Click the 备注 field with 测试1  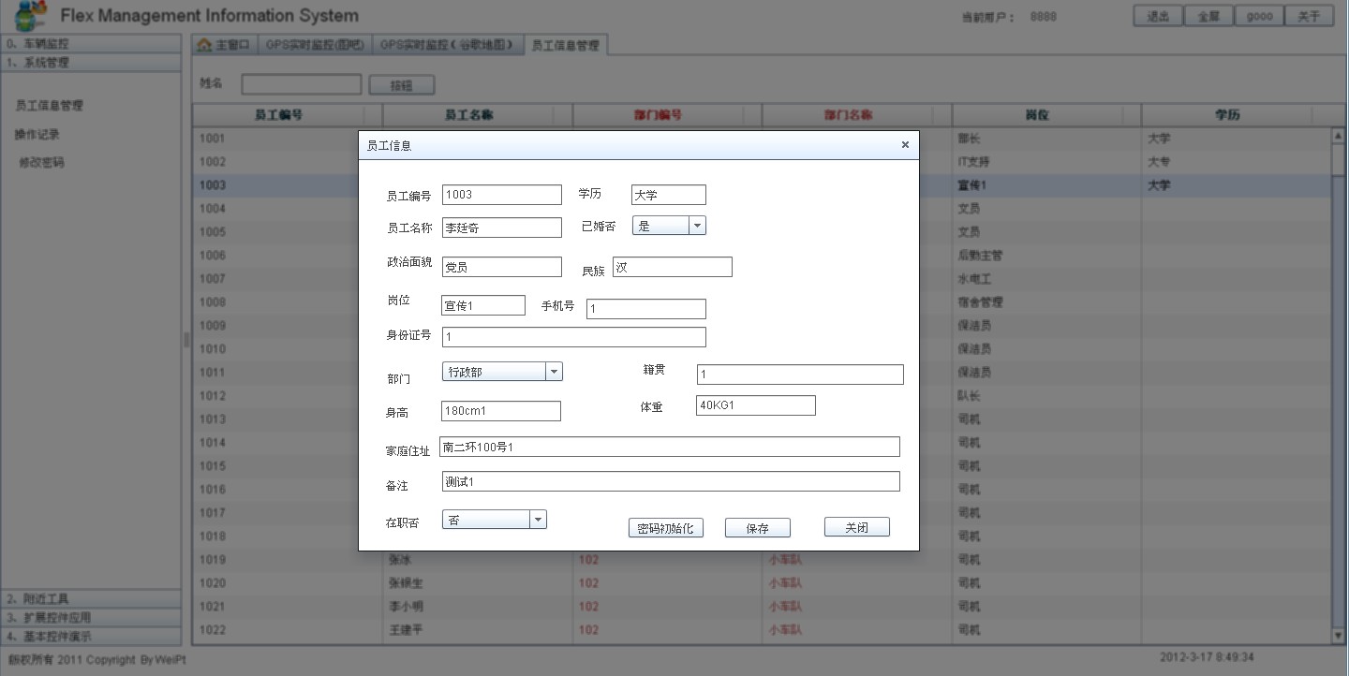coord(671,481)
